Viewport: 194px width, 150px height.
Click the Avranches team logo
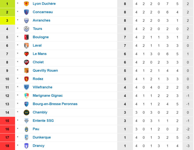click(x=27, y=20)
